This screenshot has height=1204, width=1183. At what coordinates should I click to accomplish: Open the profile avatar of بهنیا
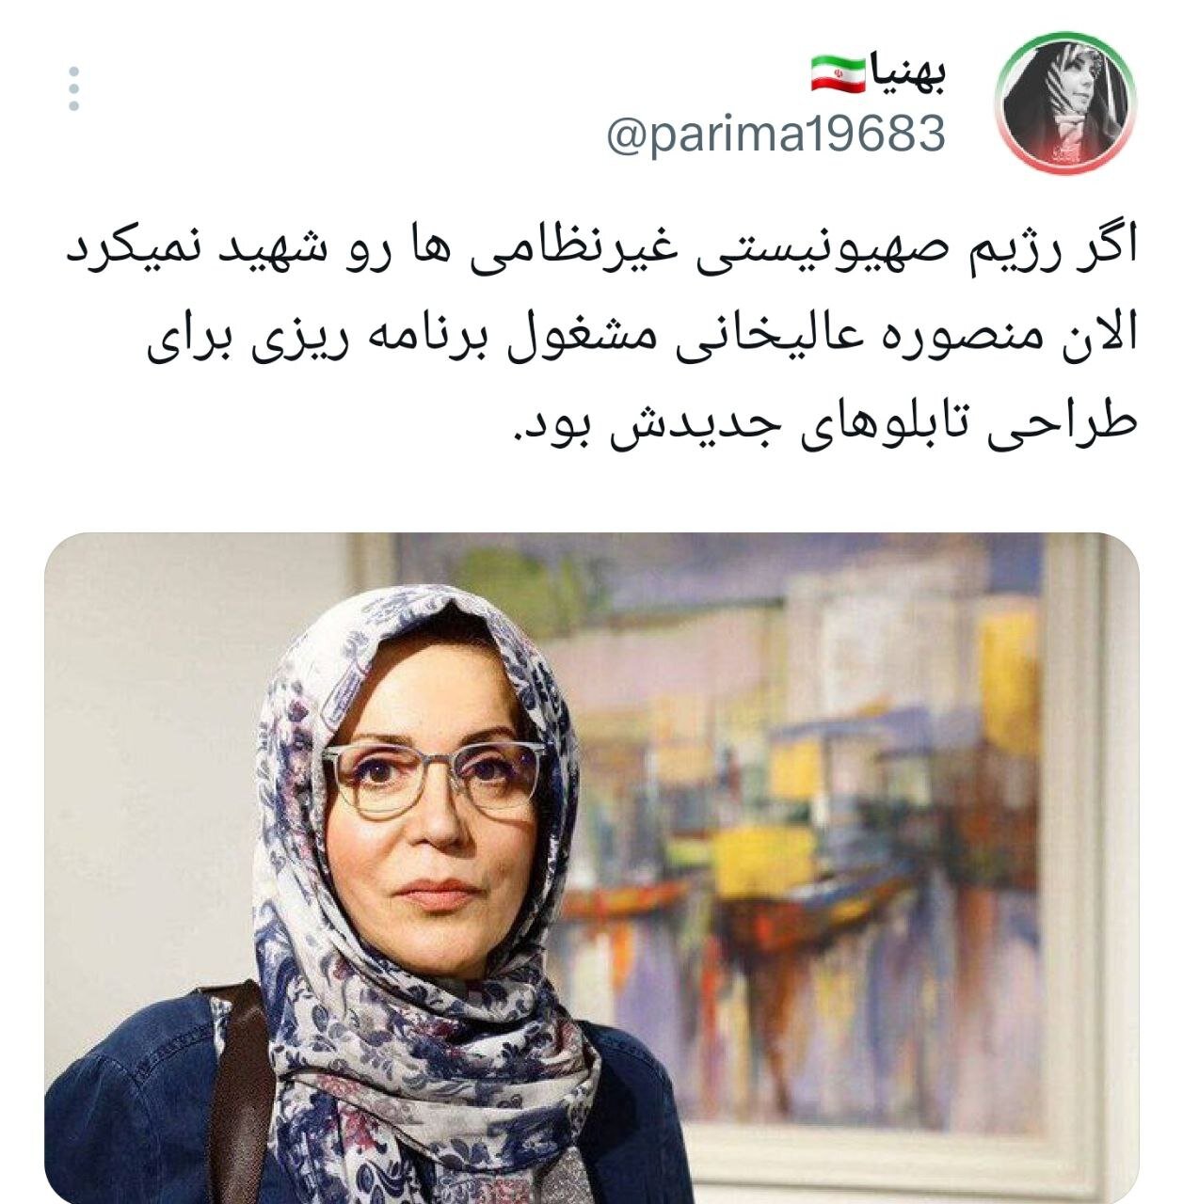coord(1065,101)
